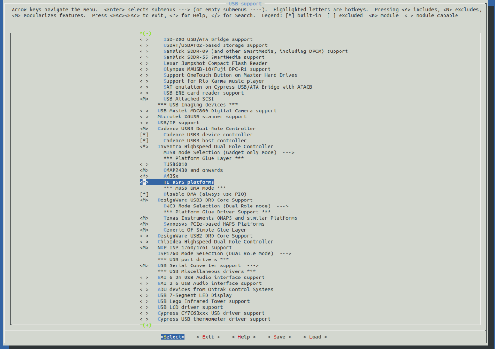Open the Help option
This screenshot has width=495, height=349.
tap(244, 337)
